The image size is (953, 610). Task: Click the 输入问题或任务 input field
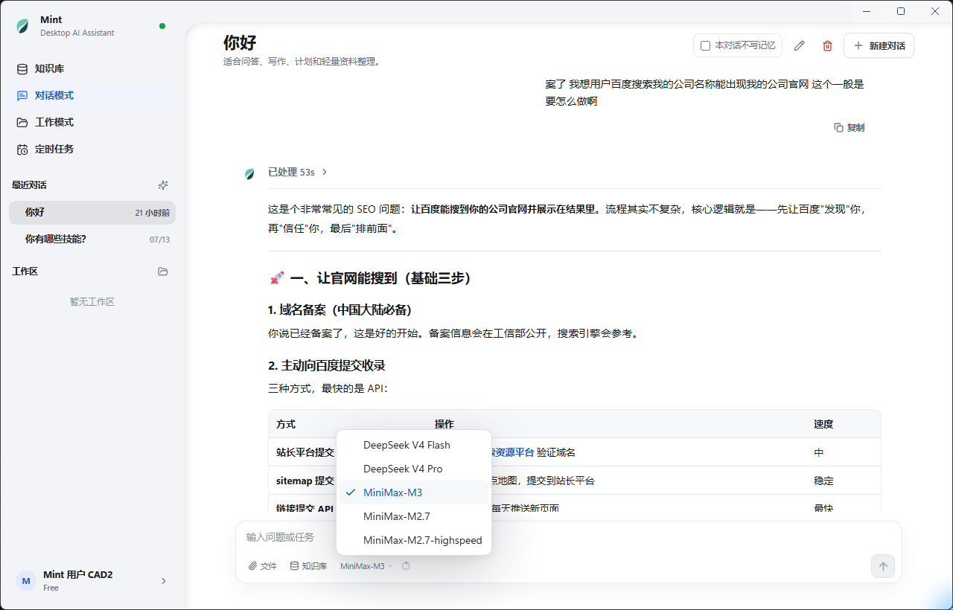[x=569, y=537]
